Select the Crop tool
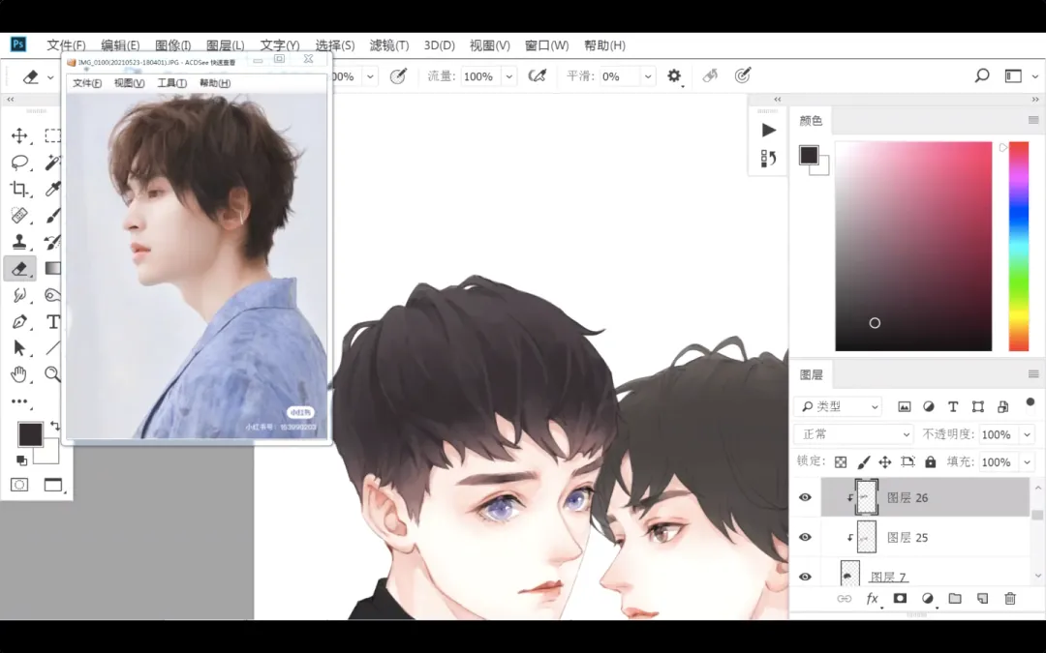 click(x=19, y=189)
